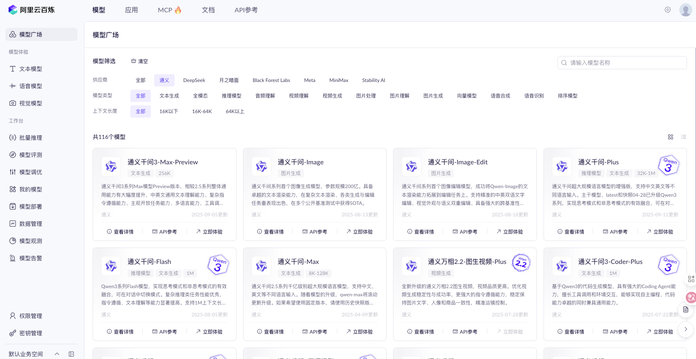Switch to the 应用 top tab

pyautogui.click(x=132, y=10)
